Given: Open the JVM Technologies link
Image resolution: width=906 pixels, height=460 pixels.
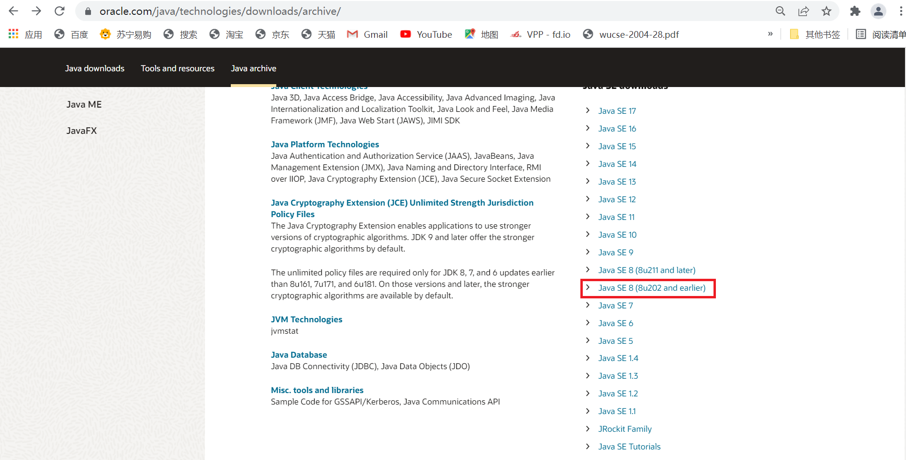Looking at the screenshot, I should point(306,319).
